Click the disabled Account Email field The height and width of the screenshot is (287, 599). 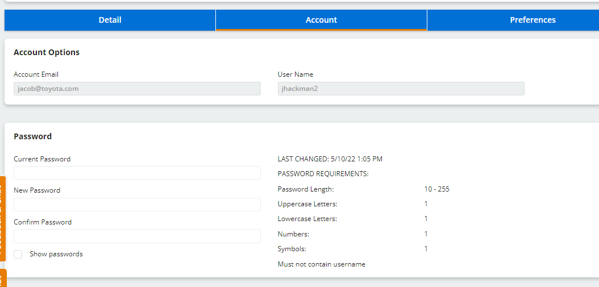click(x=137, y=89)
